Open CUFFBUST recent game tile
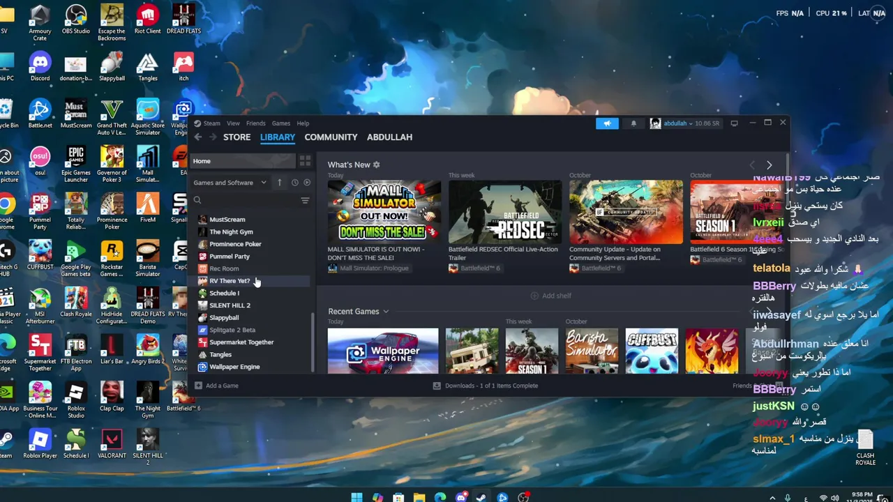Viewport: 893px width, 502px height. click(652, 351)
